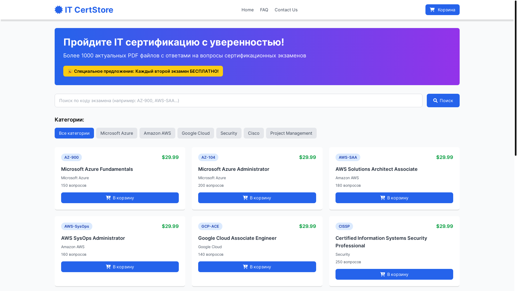The width and height of the screenshot is (517, 291).
Task: Filter by Google Cloud category
Action: click(x=196, y=133)
